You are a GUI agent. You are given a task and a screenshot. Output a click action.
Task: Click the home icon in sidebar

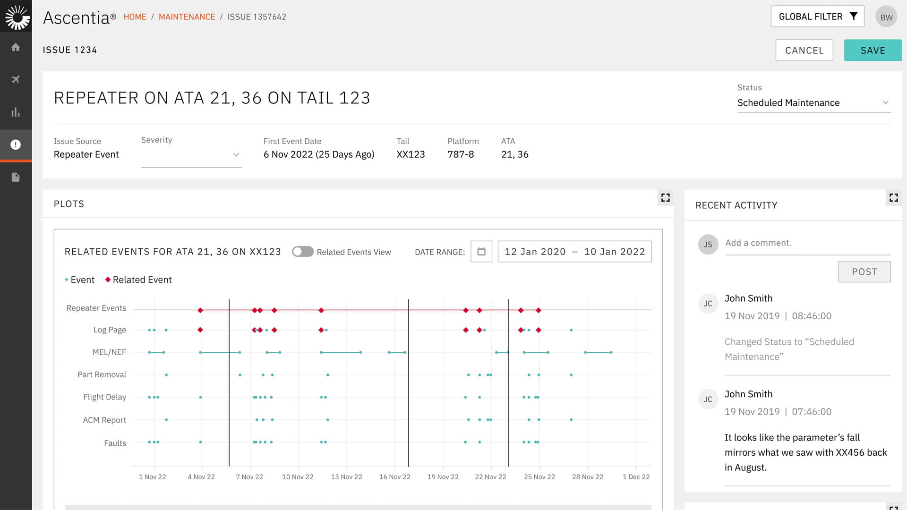pyautogui.click(x=16, y=47)
